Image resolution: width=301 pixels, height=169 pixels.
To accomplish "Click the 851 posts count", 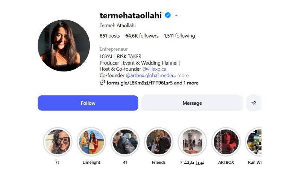I will tap(109, 36).
